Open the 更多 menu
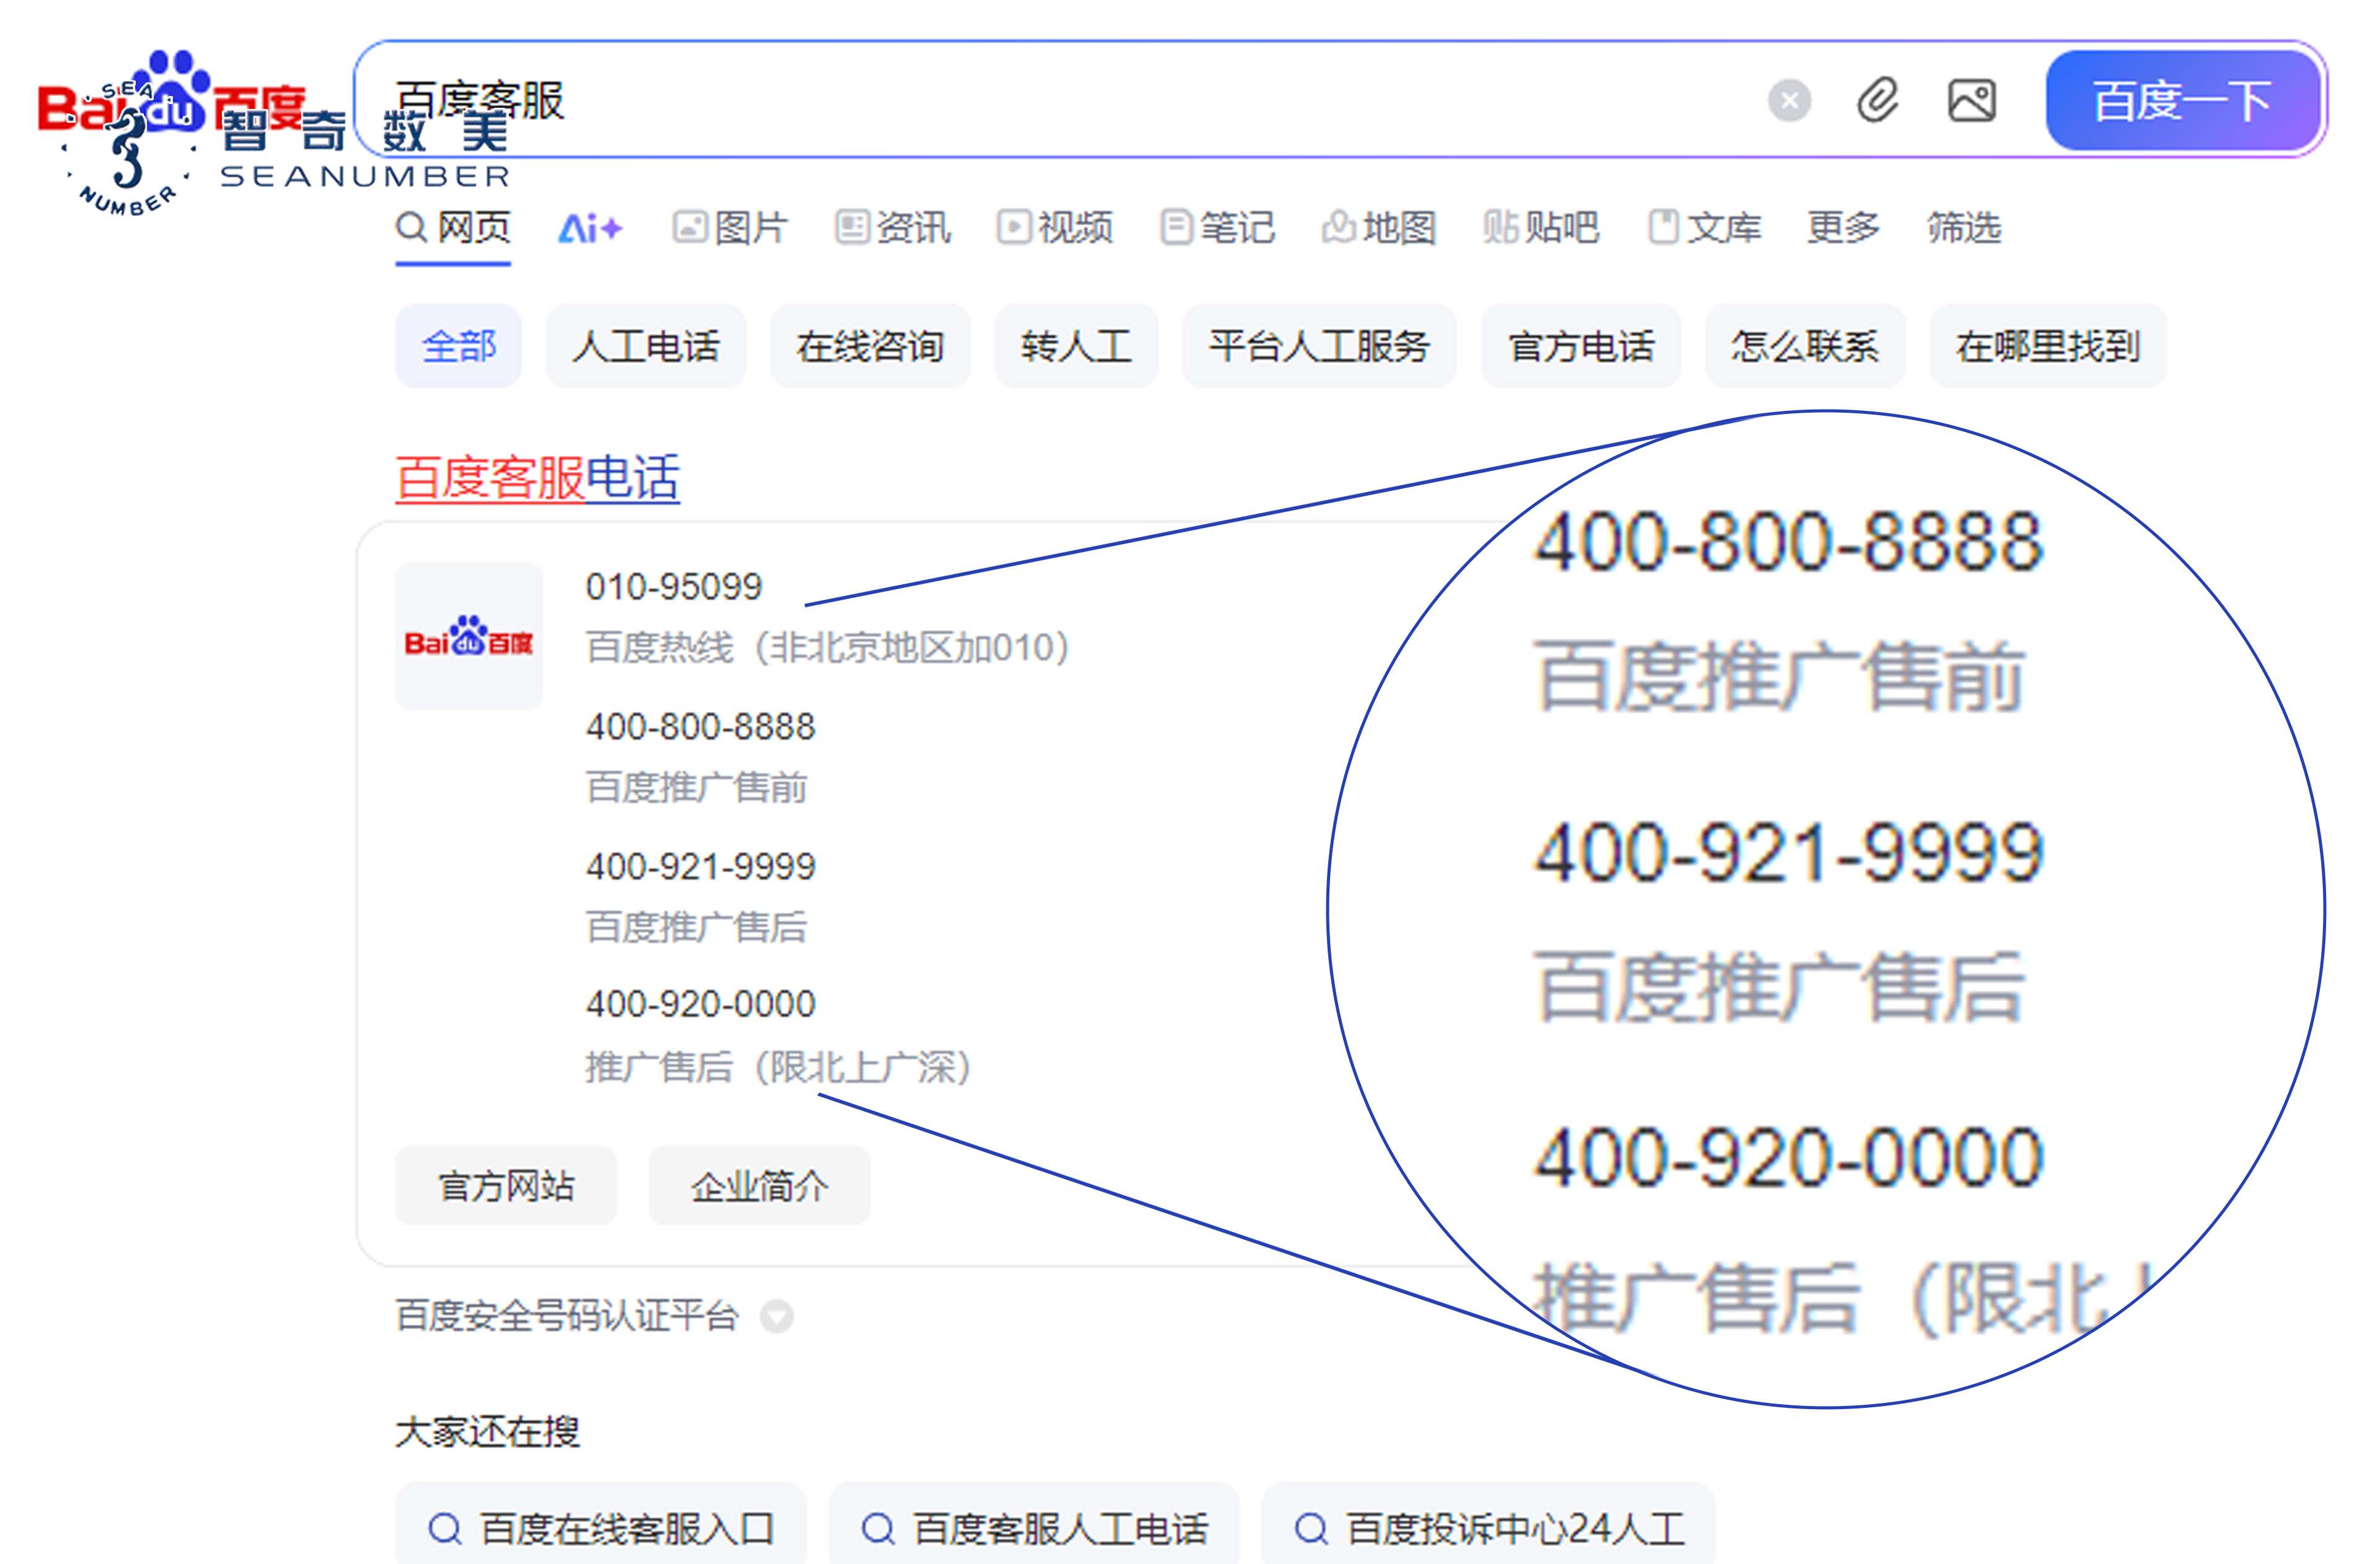This screenshot has width=2380, height=1564. 1843,228
